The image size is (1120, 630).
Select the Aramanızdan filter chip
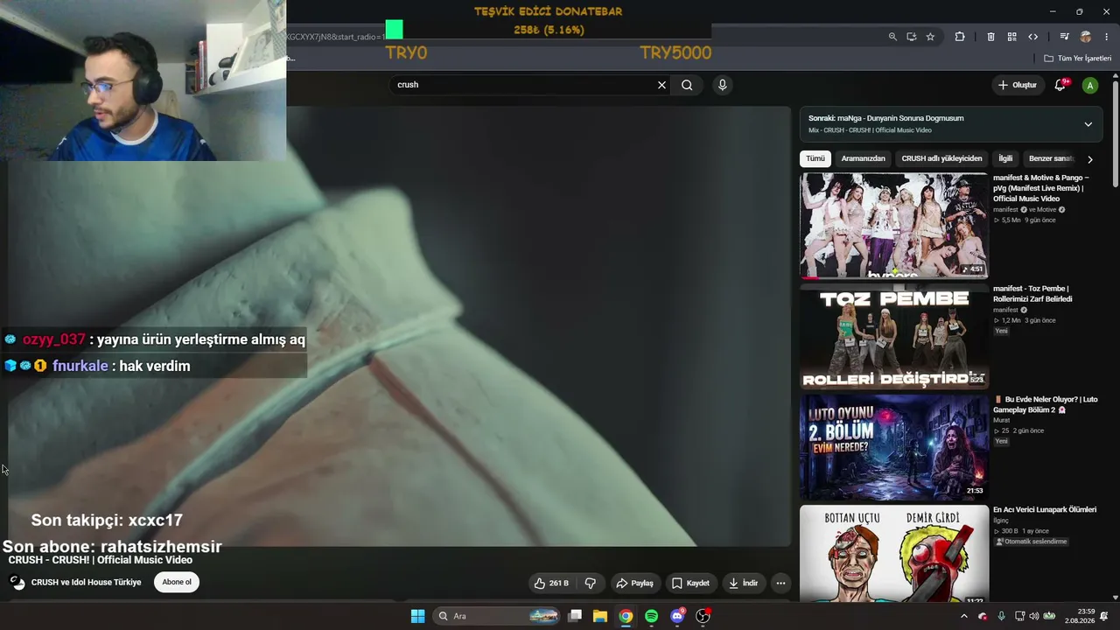tap(863, 158)
